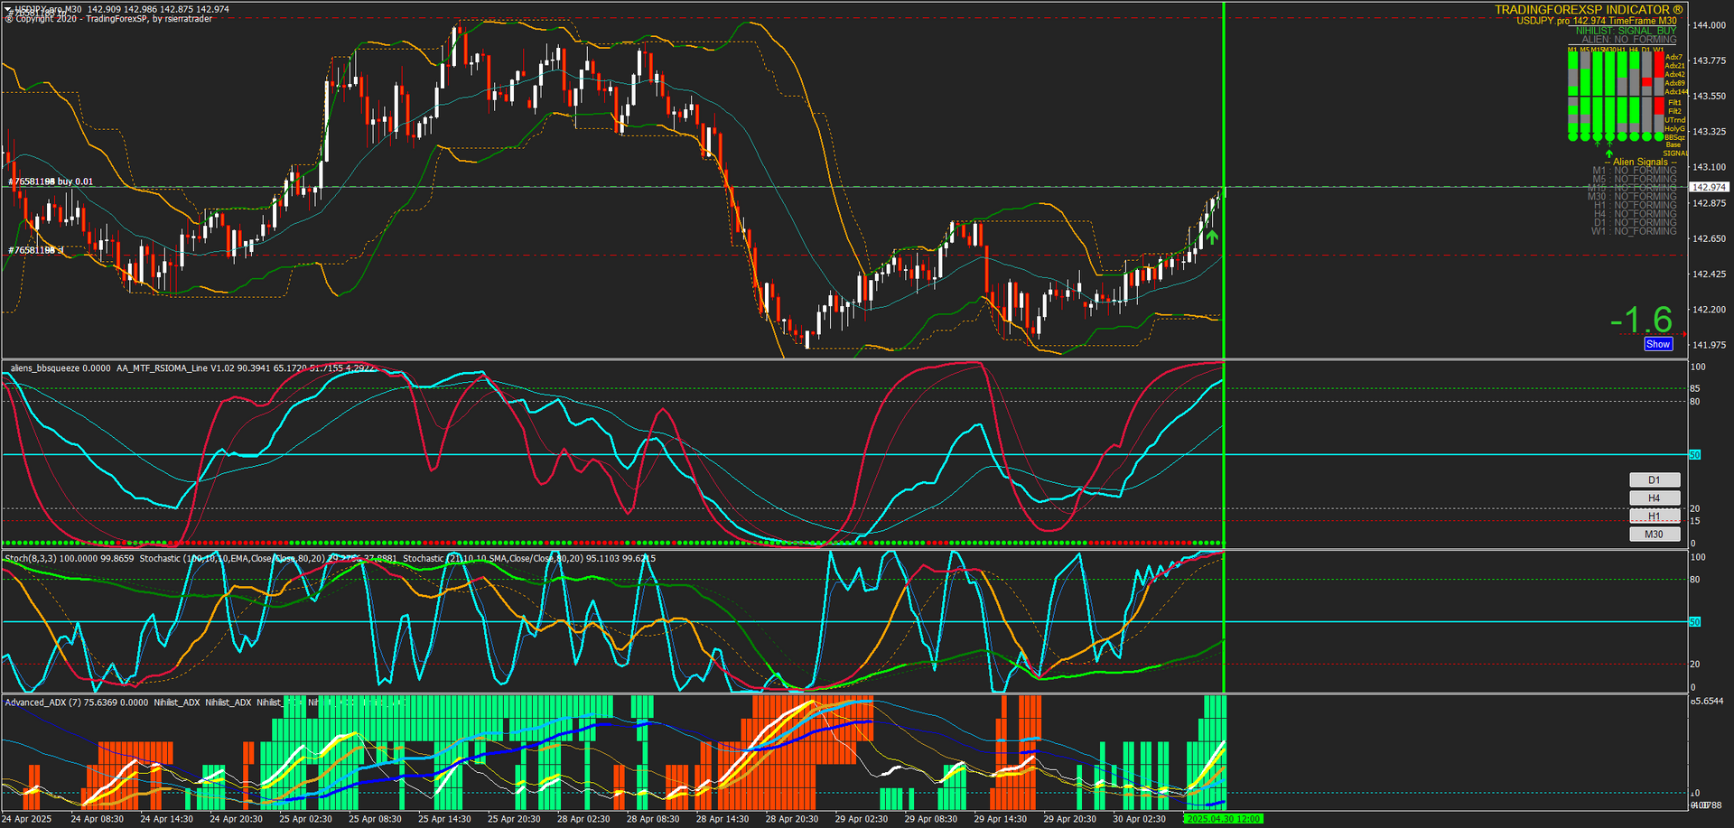This screenshot has height=828, width=1734.
Task: Click the Filt1 label in the signal panel
Action: tap(1673, 103)
